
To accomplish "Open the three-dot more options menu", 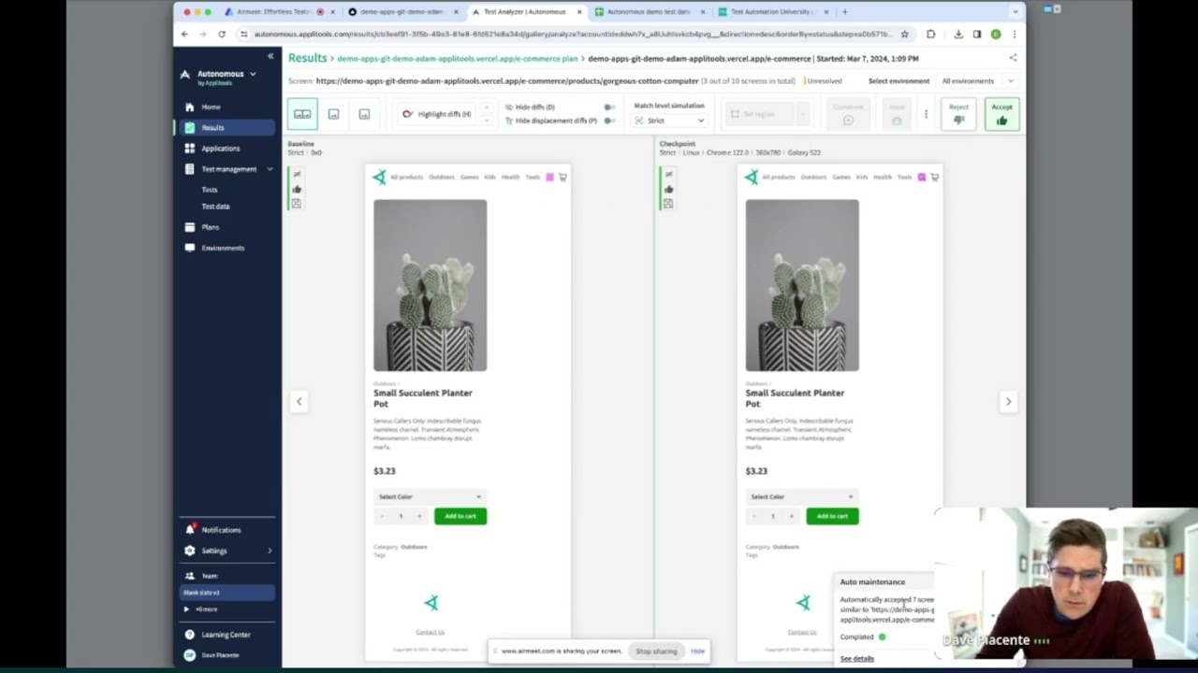I will pos(926,114).
